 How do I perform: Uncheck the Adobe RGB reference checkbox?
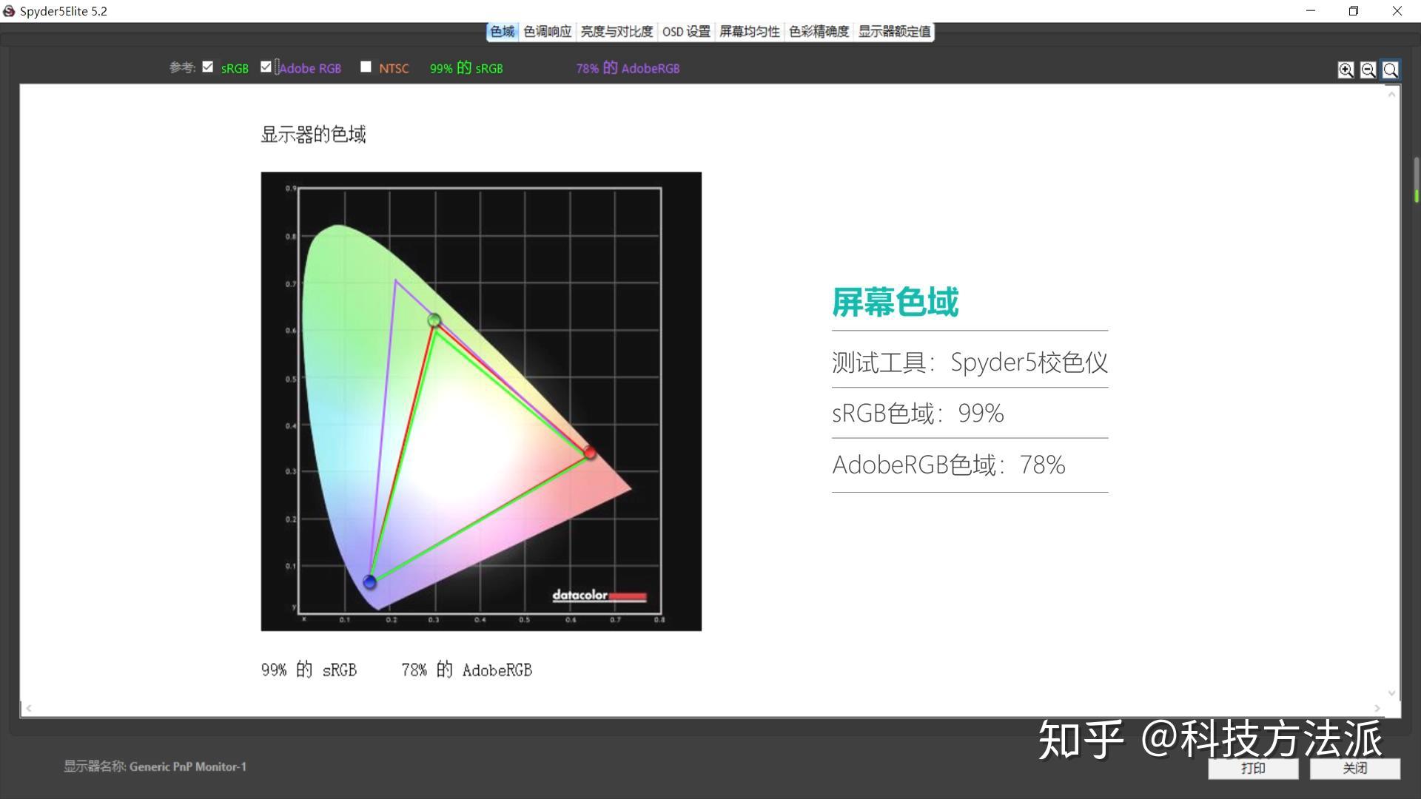point(266,67)
